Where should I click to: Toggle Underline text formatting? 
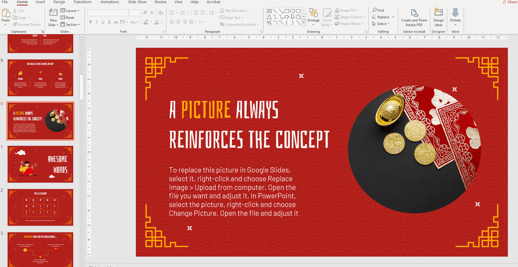point(103,22)
